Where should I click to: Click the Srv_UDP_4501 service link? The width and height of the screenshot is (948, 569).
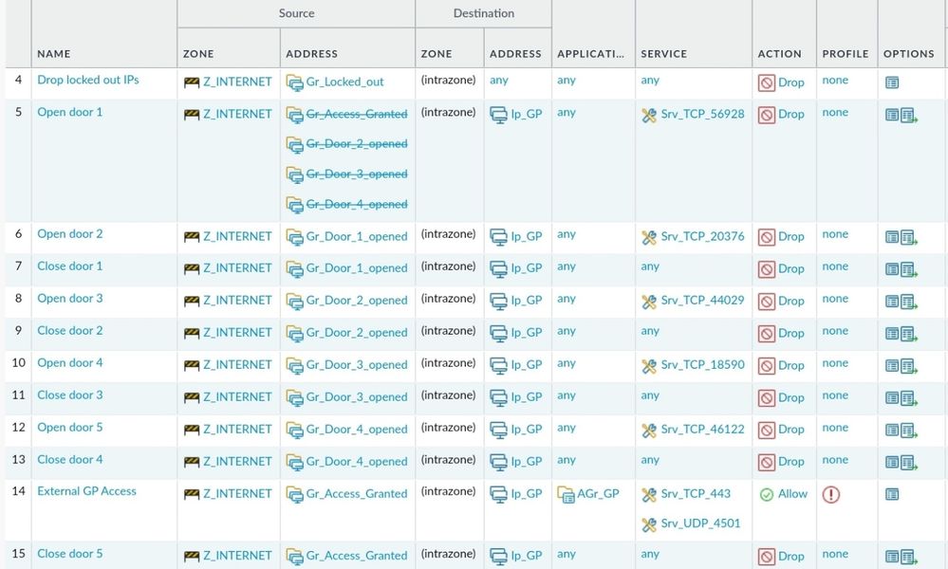pos(700,523)
